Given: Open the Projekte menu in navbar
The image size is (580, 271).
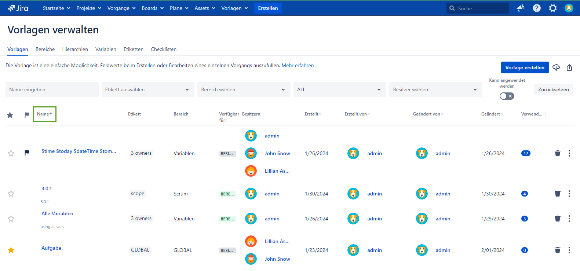Looking at the screenshot, I should (88, 8).
